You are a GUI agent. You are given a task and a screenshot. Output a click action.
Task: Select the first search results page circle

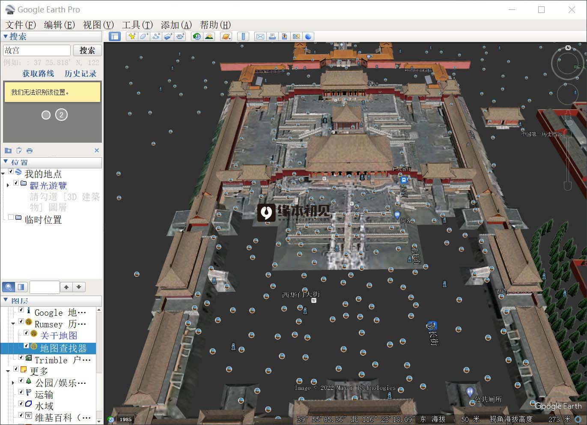46,115
